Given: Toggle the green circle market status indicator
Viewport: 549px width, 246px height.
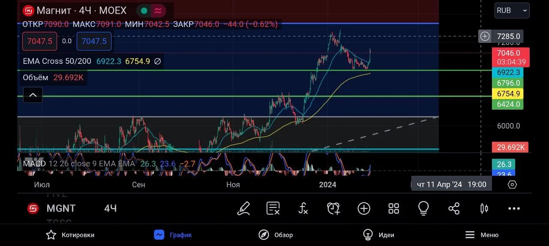Looking at the screenshot, I should pos(145,11).
